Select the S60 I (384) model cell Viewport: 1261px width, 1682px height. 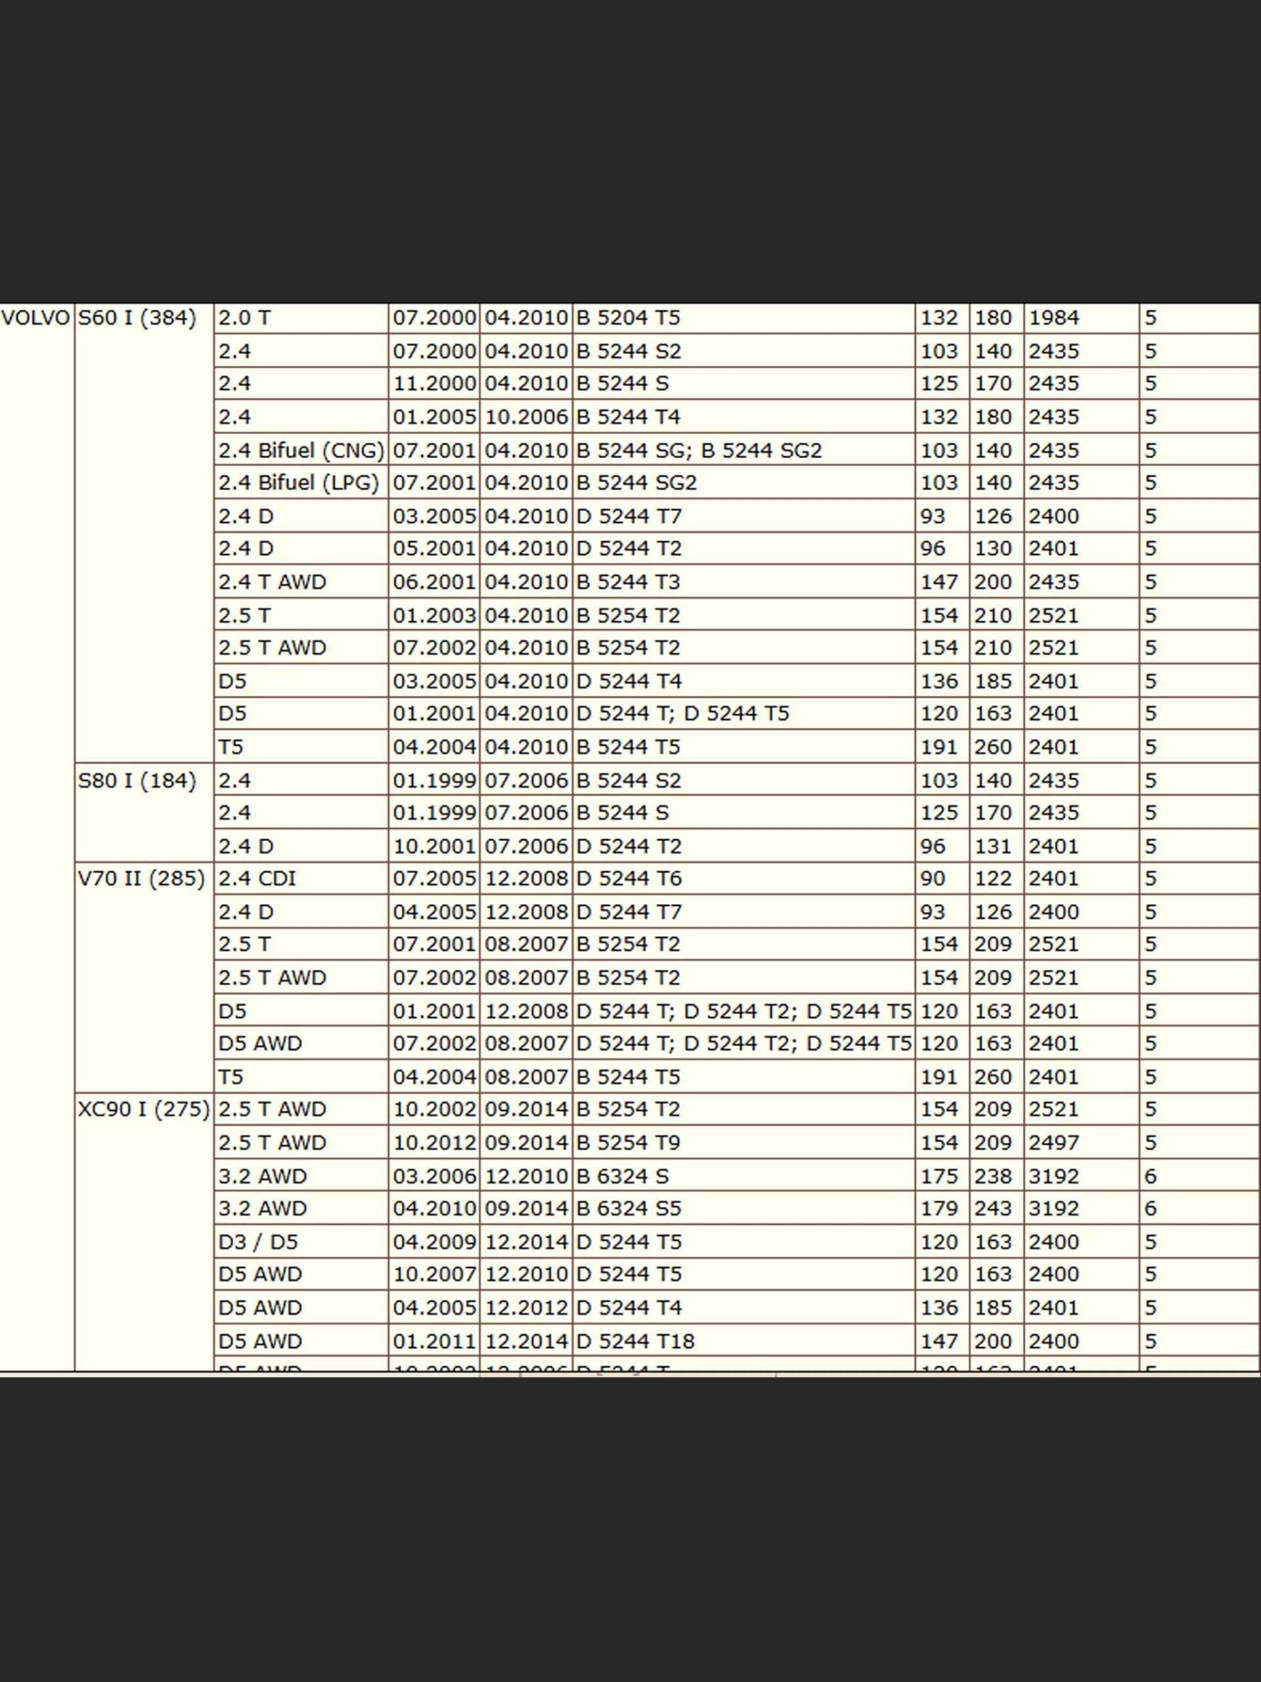point(137,318)
